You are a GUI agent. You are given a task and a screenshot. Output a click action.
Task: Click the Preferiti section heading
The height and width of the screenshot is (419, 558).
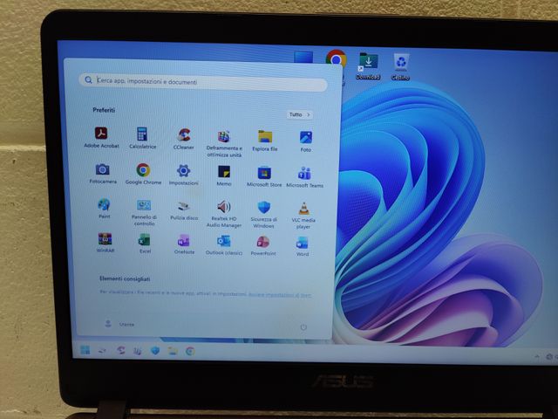pos(104,110)
